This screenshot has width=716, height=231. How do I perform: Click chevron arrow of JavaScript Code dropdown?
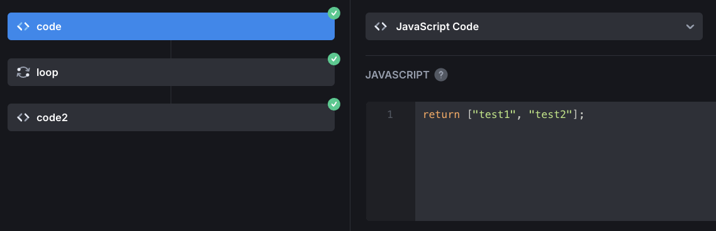click(x=690, y=26)
